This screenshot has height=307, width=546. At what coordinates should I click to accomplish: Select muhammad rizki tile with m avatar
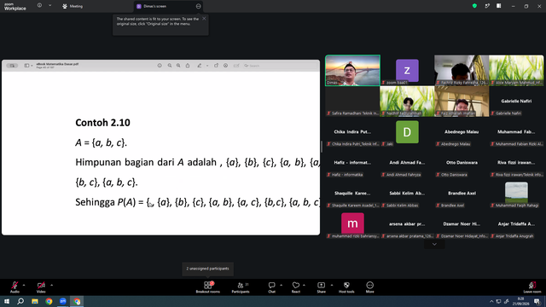click(352, 224)
